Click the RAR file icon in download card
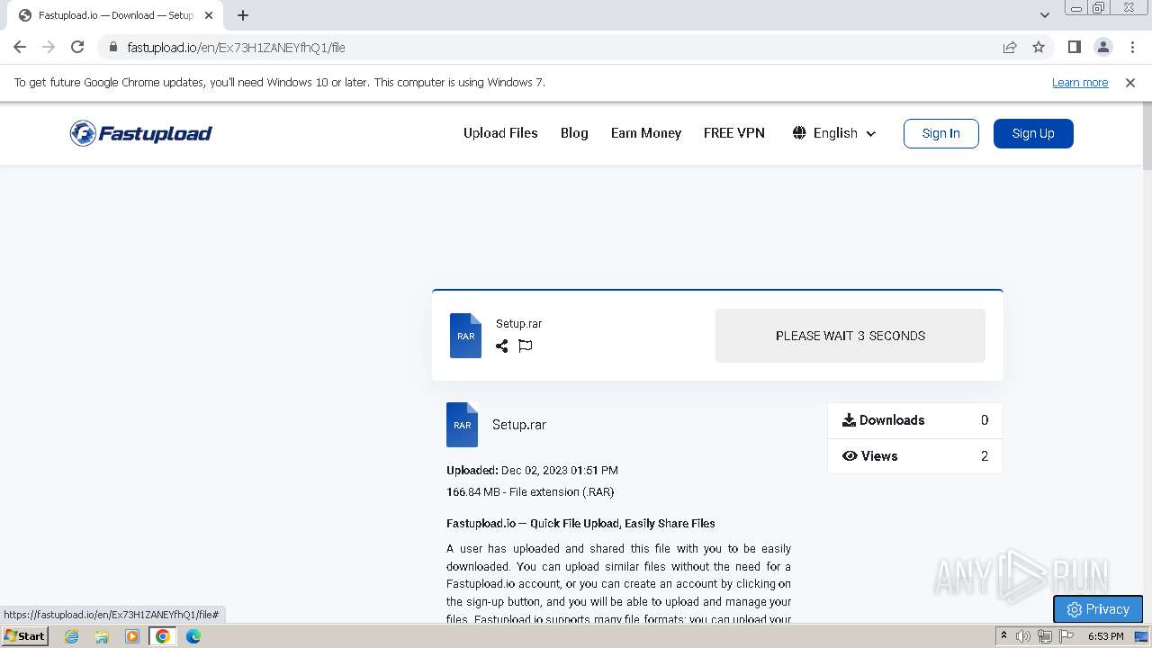The width and height of the screenshot is (1152, 648). (x=465, y=336)
